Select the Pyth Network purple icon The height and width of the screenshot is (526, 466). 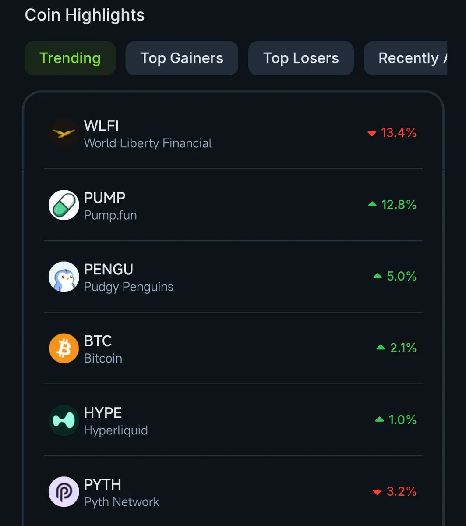(x=64, y=492)
